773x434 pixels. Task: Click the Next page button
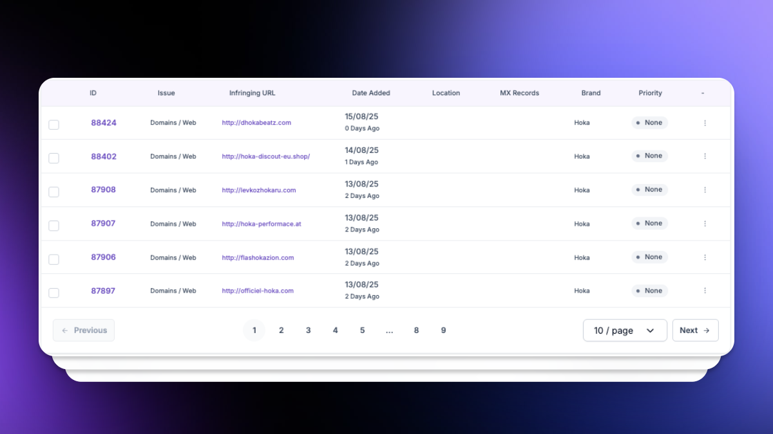[x=695, y=330]
